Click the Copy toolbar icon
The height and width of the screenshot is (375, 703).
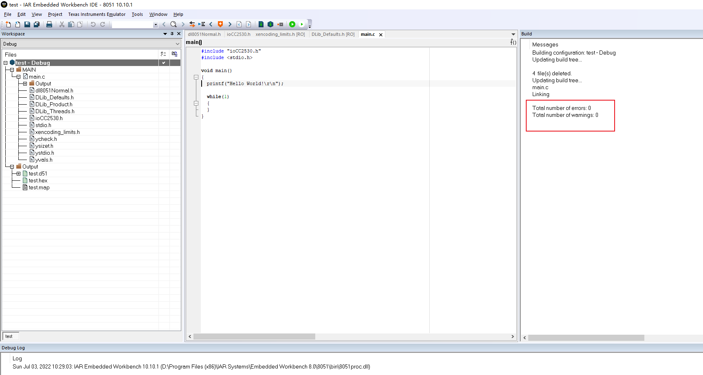71,24
